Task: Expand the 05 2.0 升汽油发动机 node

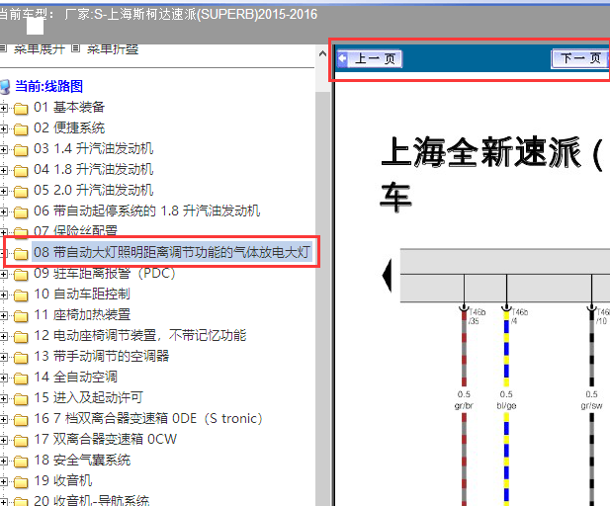Action: [4, 191]
